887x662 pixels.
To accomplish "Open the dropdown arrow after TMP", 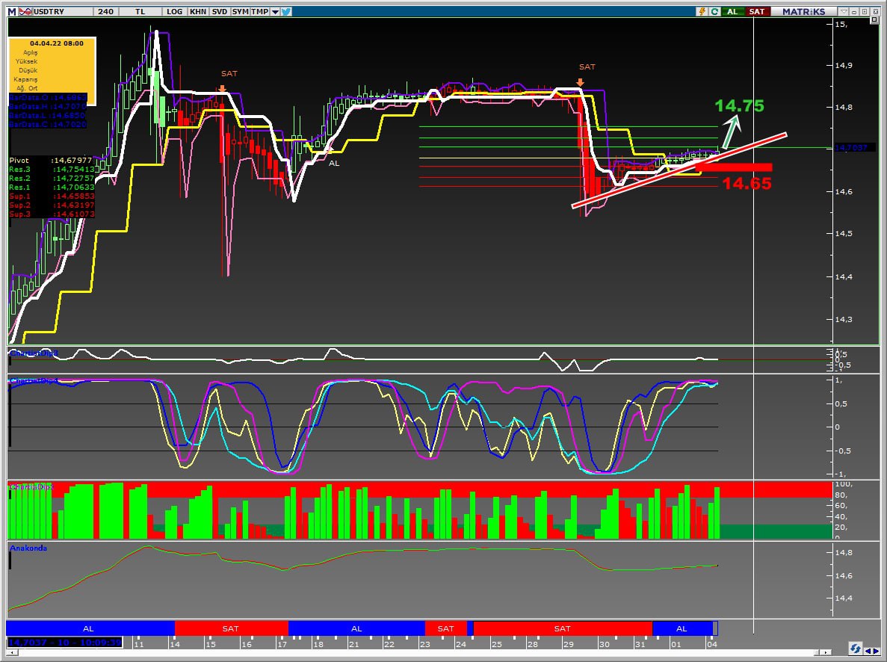I will (x=275, y=11).
